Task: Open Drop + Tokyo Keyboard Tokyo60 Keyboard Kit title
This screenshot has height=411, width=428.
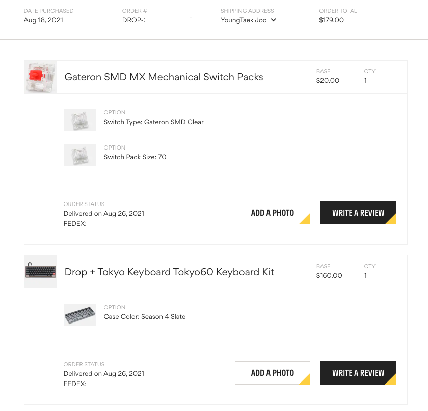Action: 169,272
